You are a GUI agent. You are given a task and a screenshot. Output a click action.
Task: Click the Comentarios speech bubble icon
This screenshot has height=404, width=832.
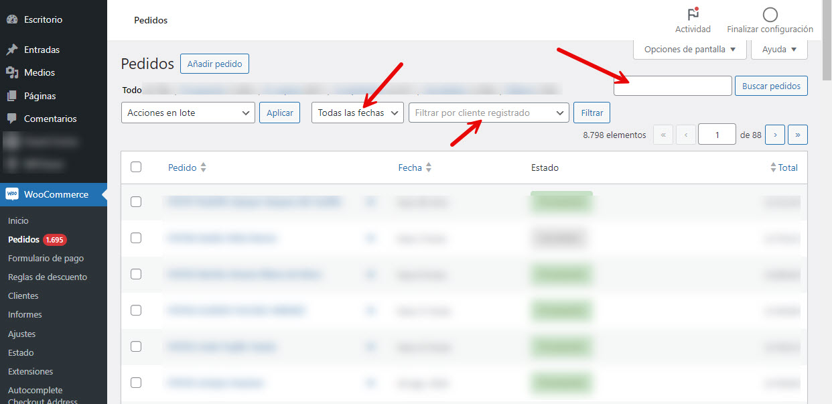point(11,119)
